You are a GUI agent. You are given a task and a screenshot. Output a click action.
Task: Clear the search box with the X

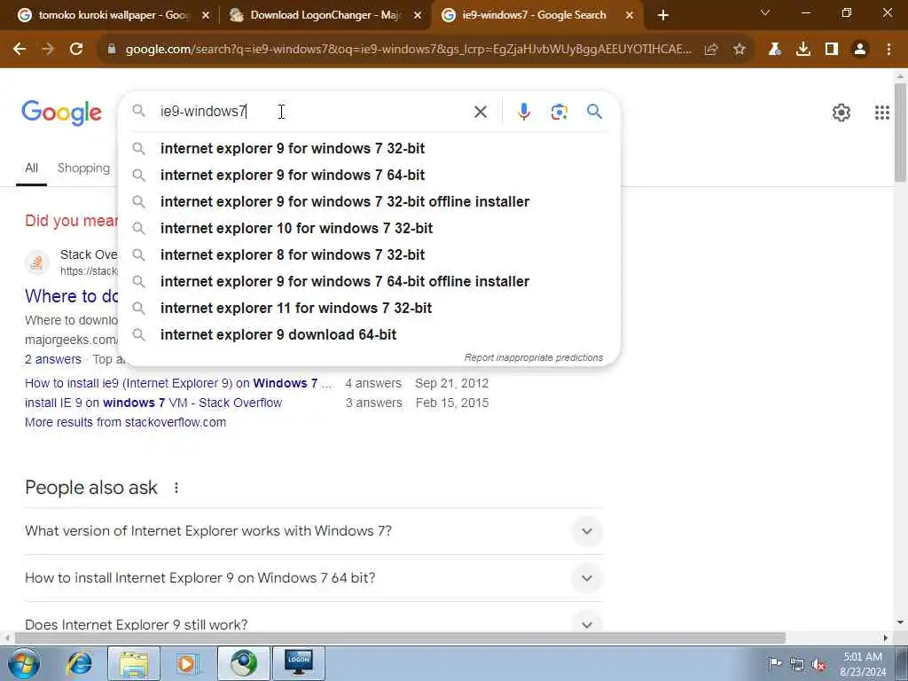click(x=480, y=112)
